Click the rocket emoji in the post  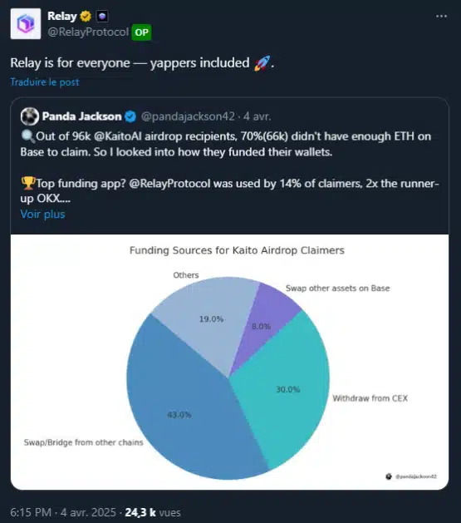(x=262, y=62)
